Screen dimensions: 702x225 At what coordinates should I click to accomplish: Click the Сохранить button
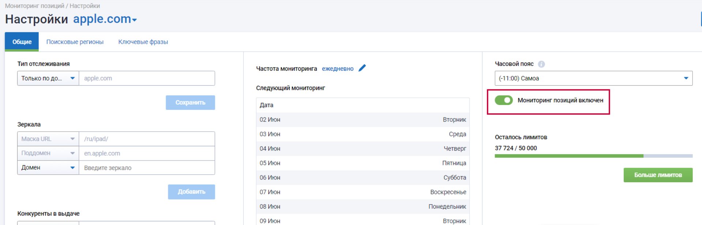coord(190,103)
